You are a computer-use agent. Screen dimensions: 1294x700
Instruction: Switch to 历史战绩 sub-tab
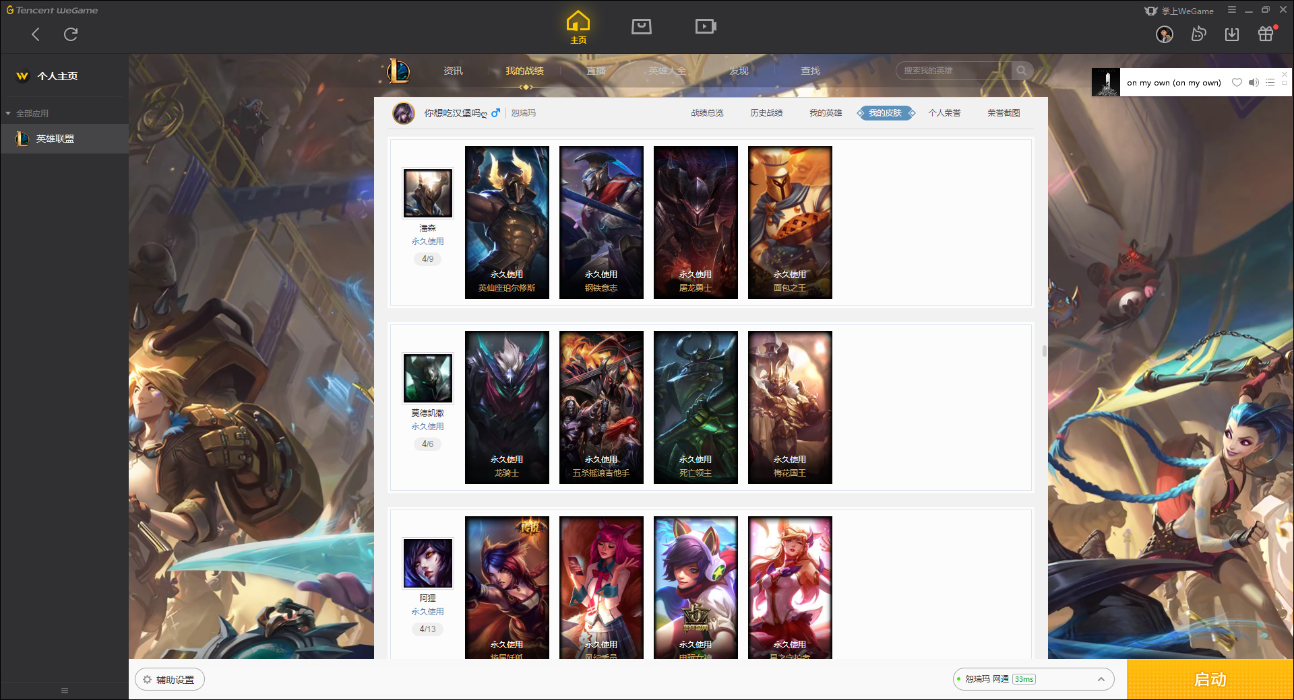766,113
